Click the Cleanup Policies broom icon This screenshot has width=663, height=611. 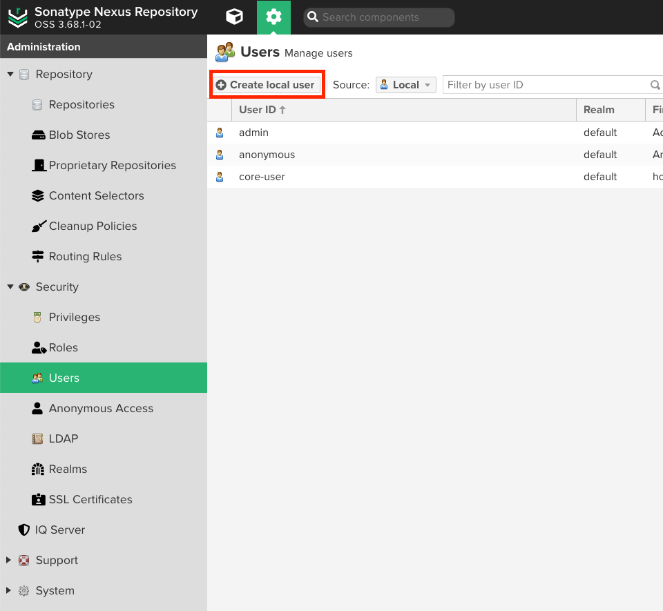pyautogui.click(x=39, y=226)
